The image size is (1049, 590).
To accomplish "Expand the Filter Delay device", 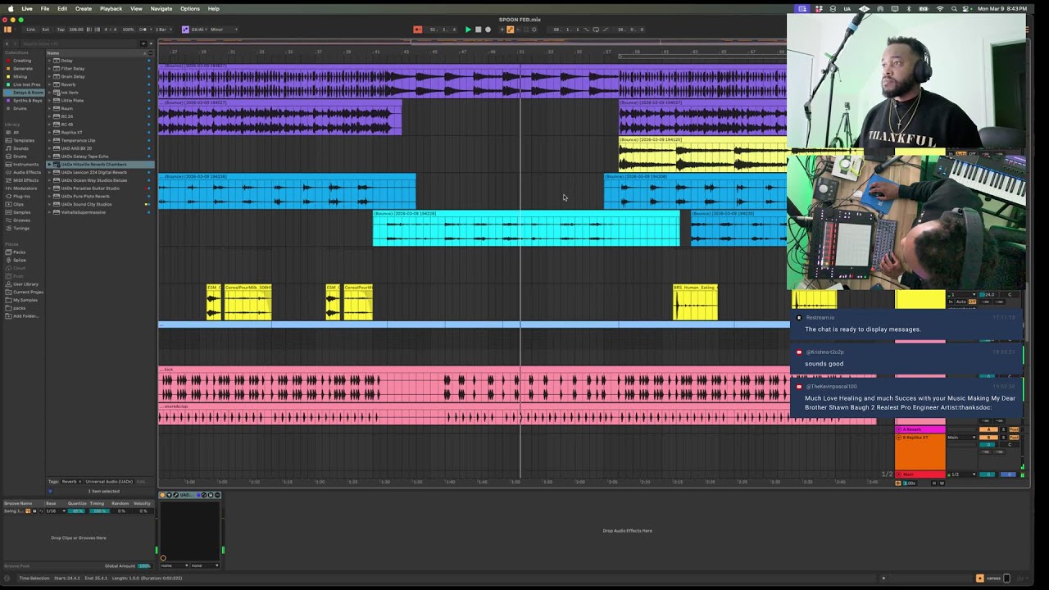I will [x=50, y=69].
